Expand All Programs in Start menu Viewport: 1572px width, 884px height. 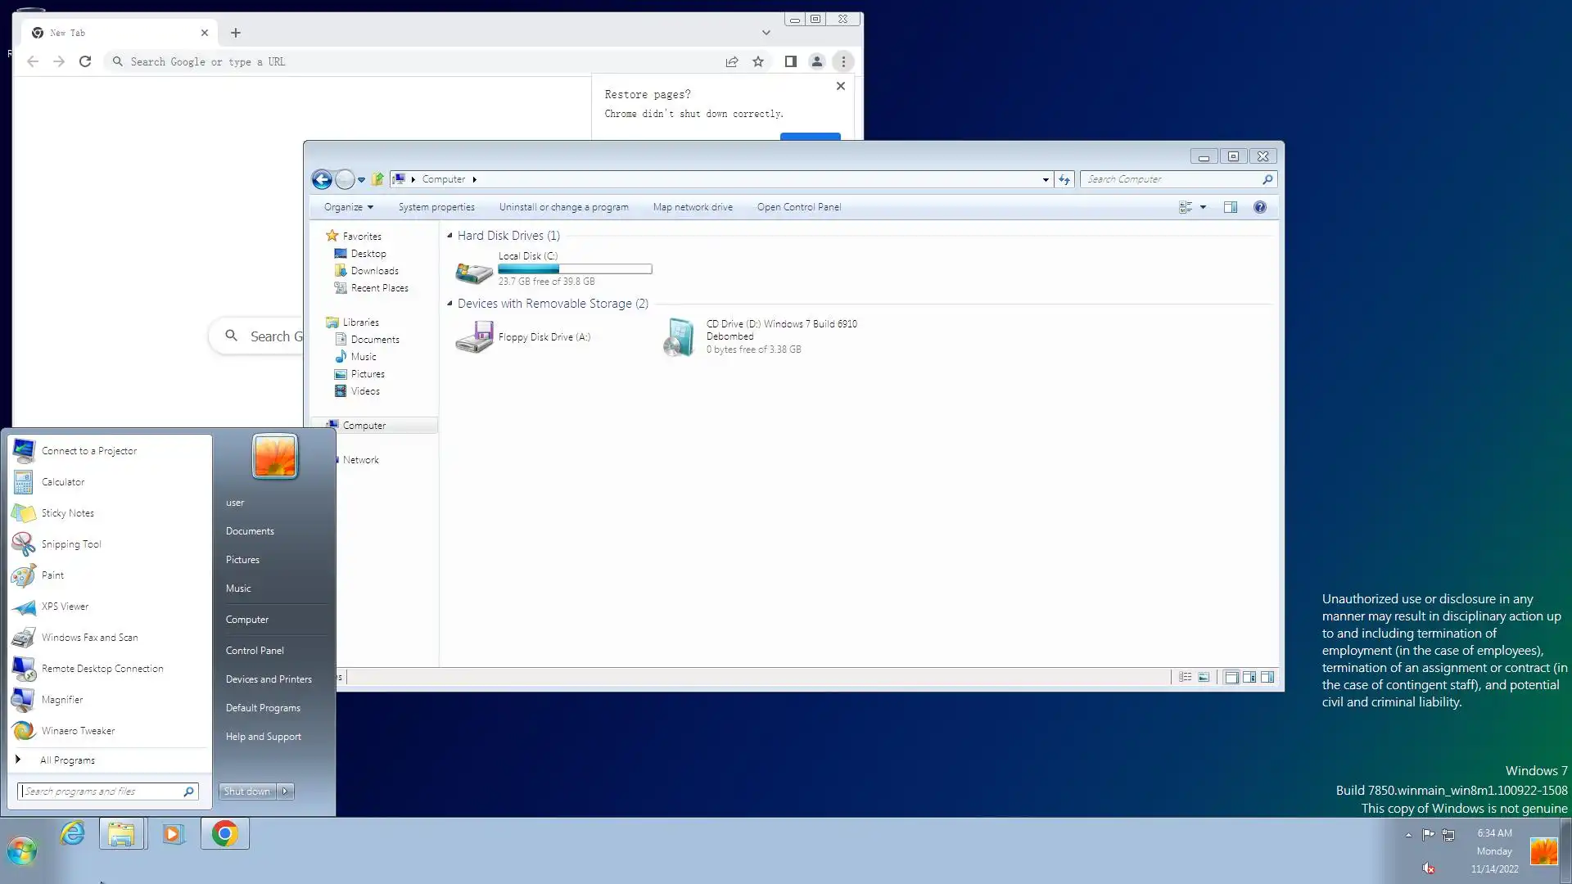click(x=67, y=760)
